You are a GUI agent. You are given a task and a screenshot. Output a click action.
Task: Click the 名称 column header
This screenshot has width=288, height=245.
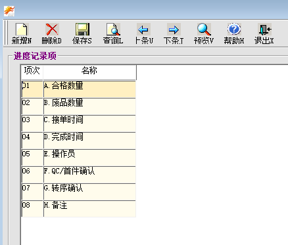point(89,72)
